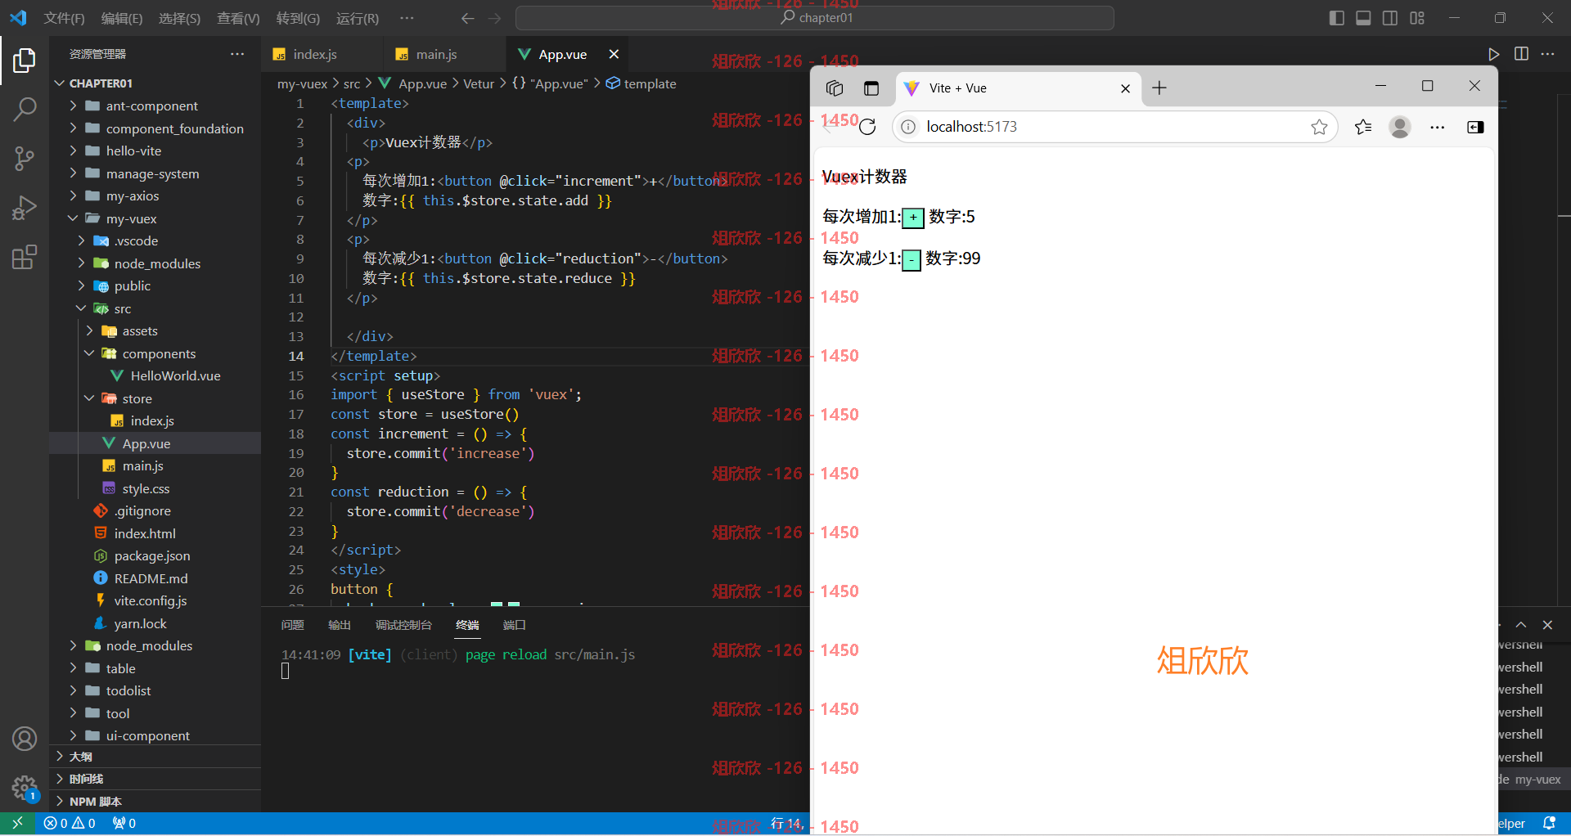
Task: Open the customize layout icon
Action: 1417,18
